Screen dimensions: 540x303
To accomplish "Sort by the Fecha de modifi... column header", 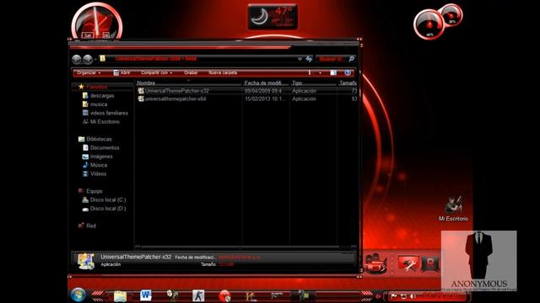I will click(x=266, y=82).
